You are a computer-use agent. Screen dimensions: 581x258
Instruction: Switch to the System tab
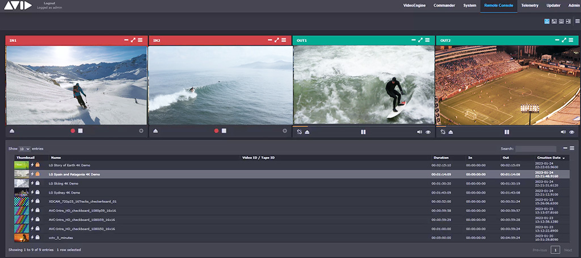[470, 6]
